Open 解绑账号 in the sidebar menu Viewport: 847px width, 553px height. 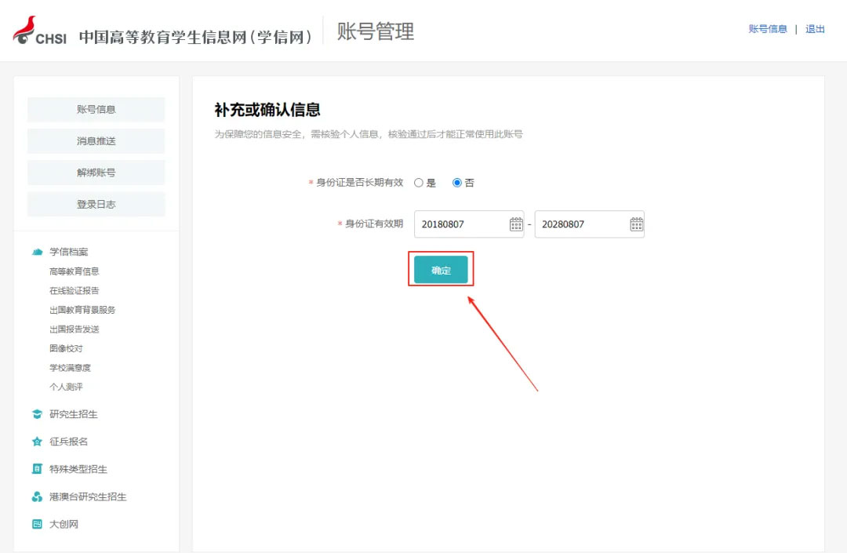click(96, 173)
